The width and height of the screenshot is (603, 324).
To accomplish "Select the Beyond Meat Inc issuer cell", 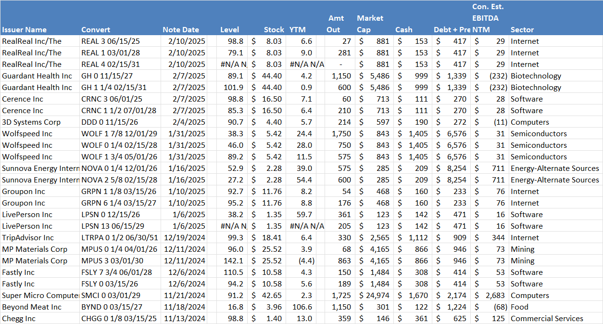I will click(x=32, y=307).
